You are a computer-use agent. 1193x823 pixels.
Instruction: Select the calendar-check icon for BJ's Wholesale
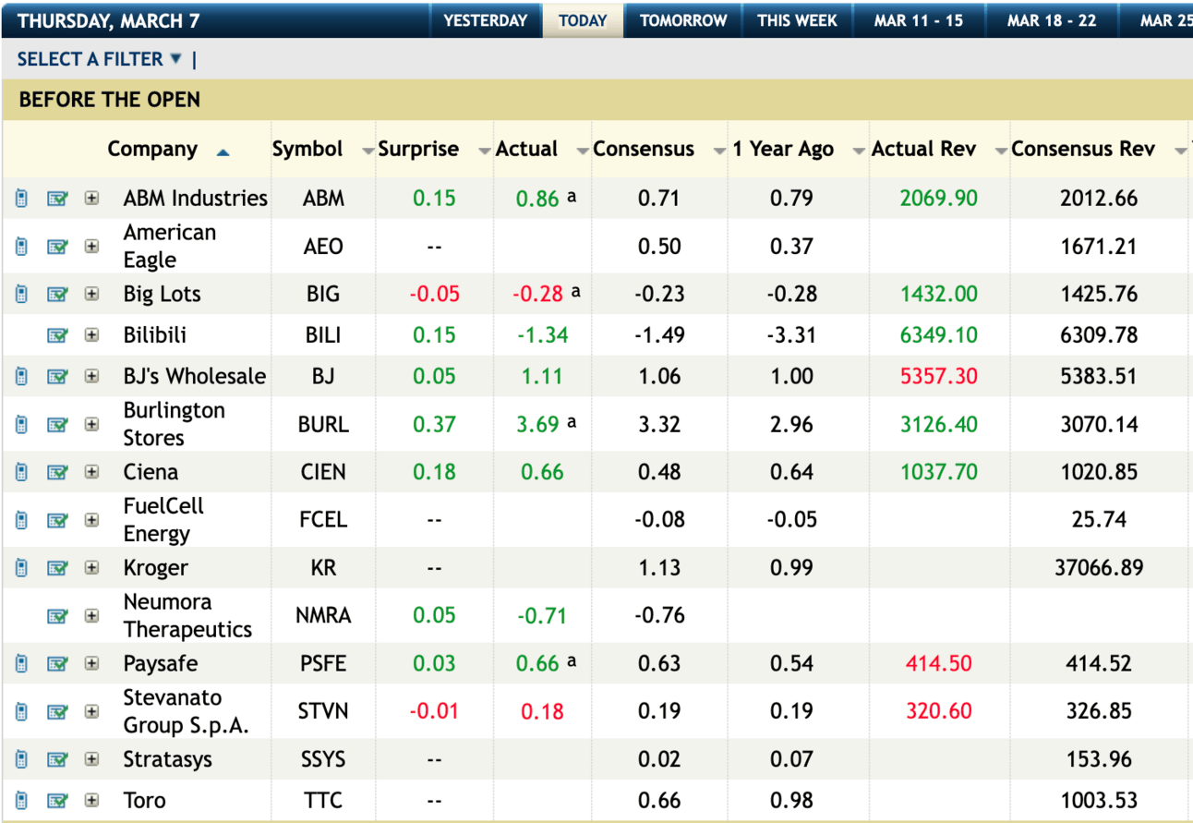[57, 376]
